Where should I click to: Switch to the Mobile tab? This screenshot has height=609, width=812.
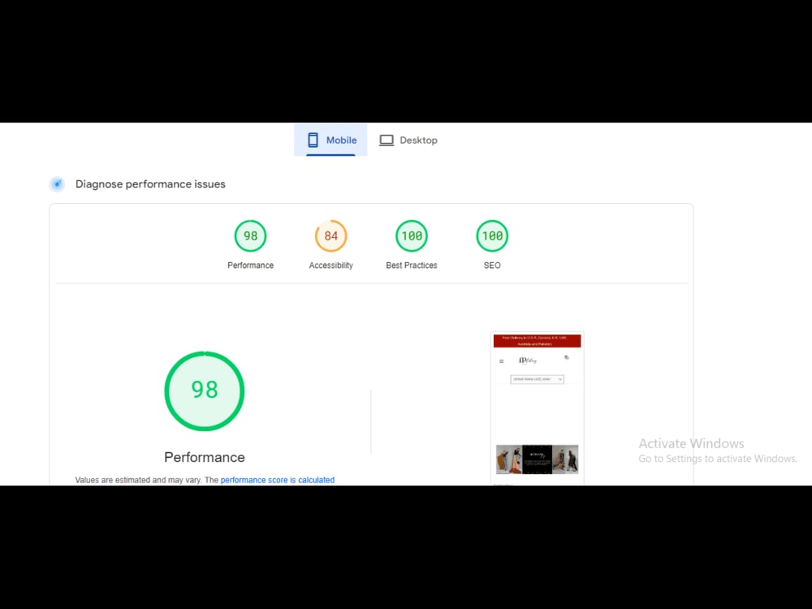(330, 140)
